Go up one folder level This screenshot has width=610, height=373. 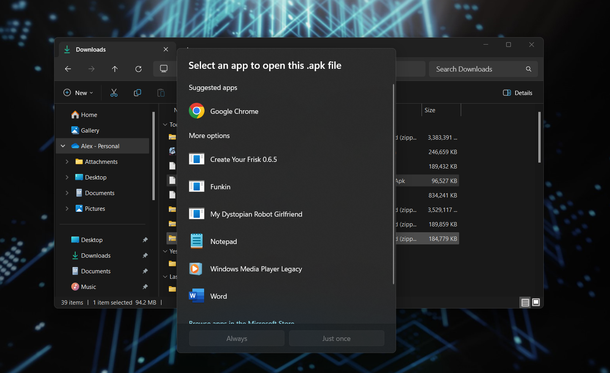click(115, 69)
